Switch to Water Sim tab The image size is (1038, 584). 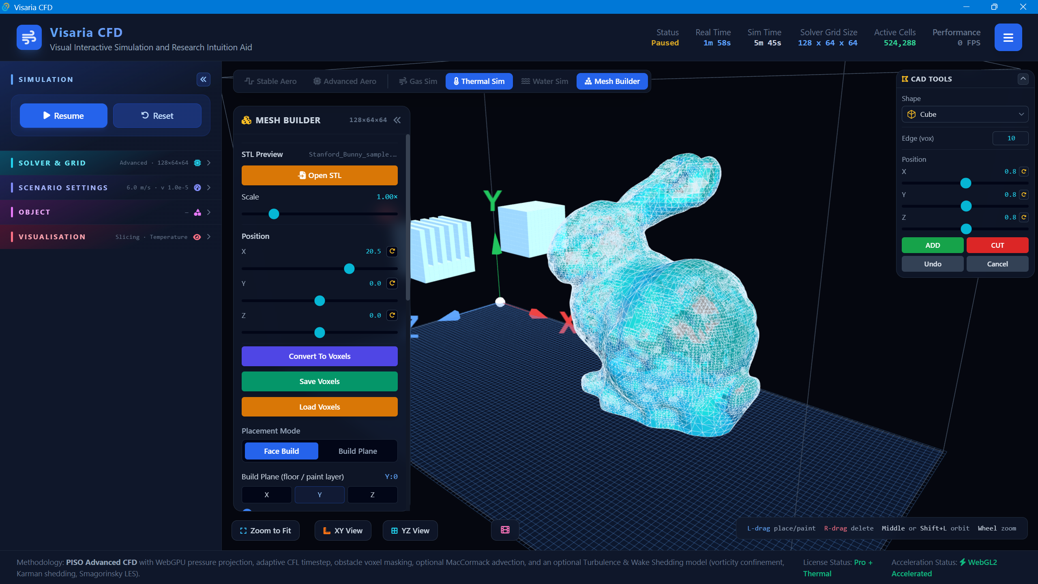pos(545,81)
